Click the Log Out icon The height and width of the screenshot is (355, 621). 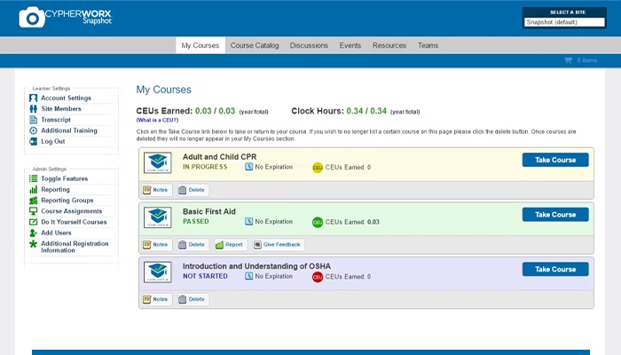34,141
